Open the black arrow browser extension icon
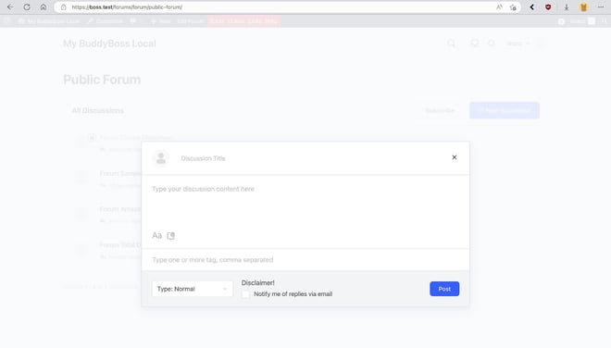The height and width of the screenshot is (348, 611). point(531,7)
